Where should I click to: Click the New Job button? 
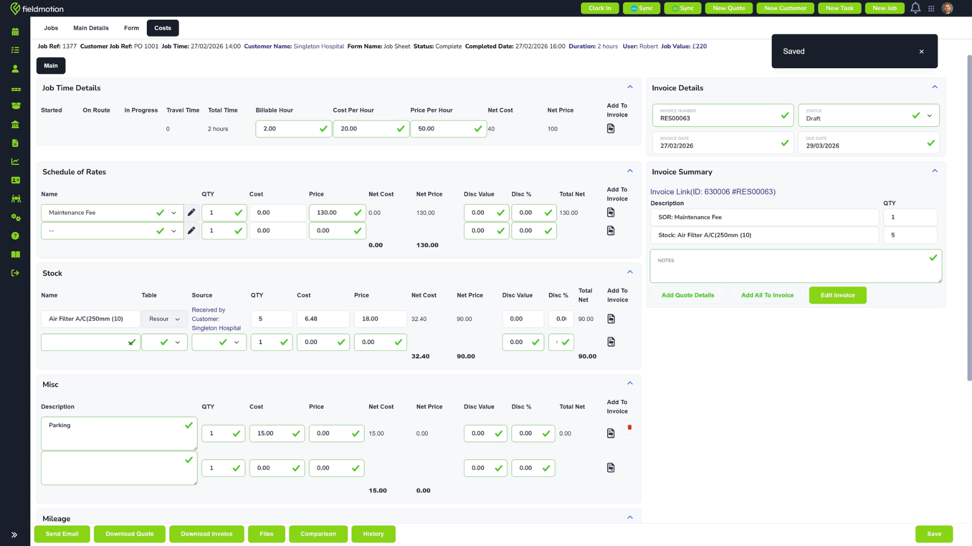[x=884, y=8]
